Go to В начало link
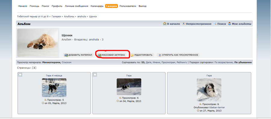271x119 pixels. click(x=173, y=24)
